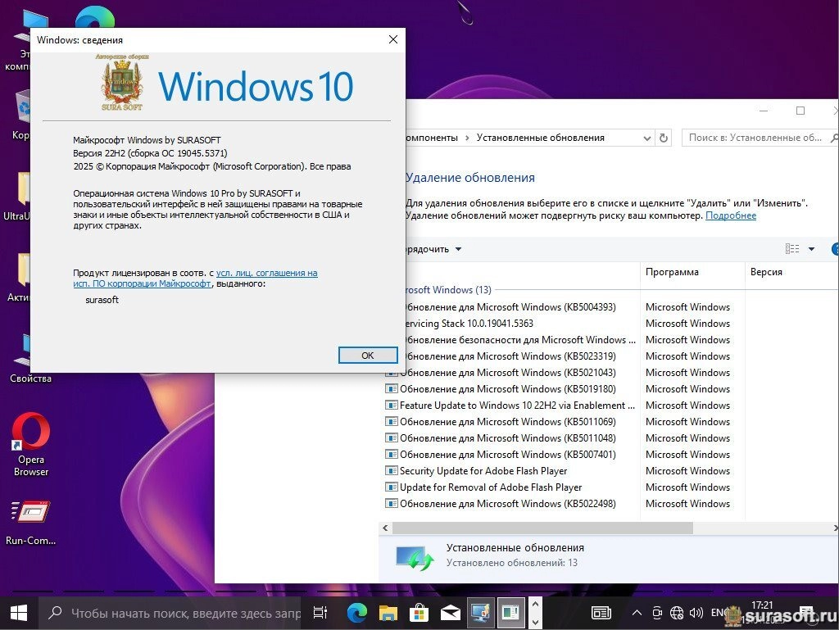This screenshot has height=630, width=839.
Task: Select update KB5004393 in the list
Action: click(x=506, y=307)
